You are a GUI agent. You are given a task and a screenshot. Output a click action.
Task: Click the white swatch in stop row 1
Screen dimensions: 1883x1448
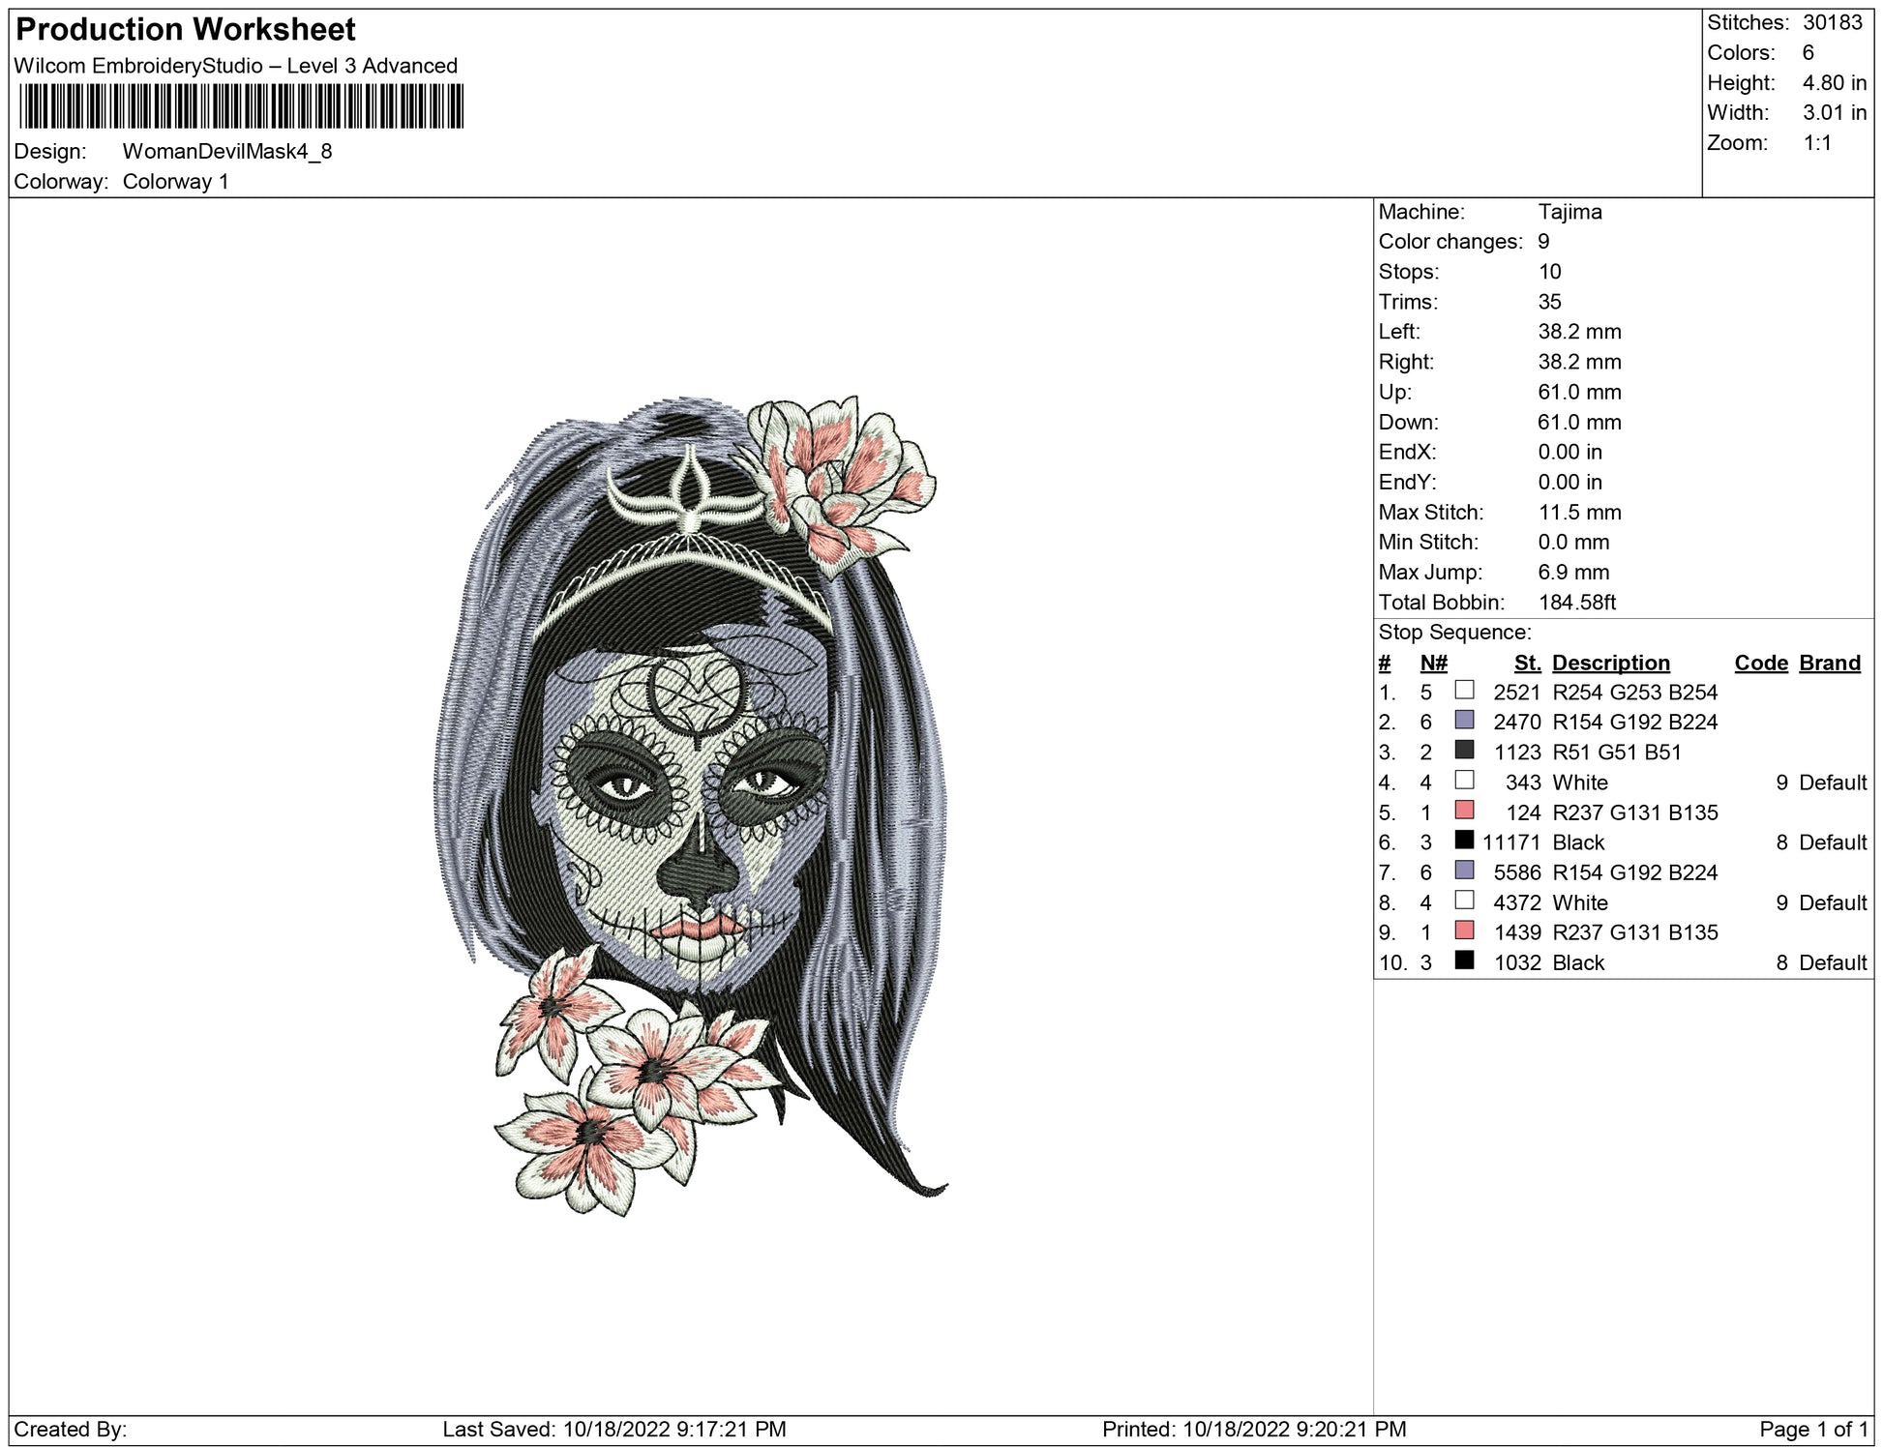pyautogui.click(x=1464, y=690)
